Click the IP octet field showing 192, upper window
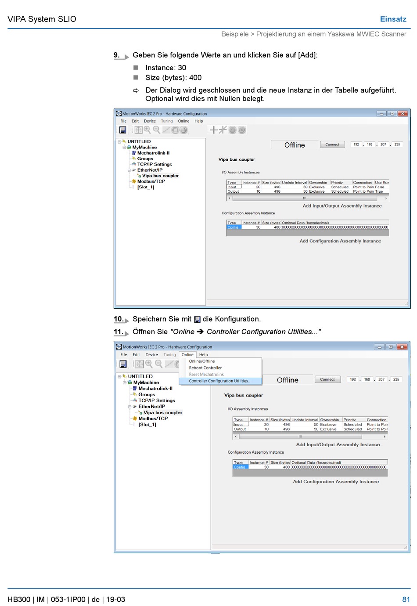The width and height of the screenshot is (417, 606). pos(356,144)
